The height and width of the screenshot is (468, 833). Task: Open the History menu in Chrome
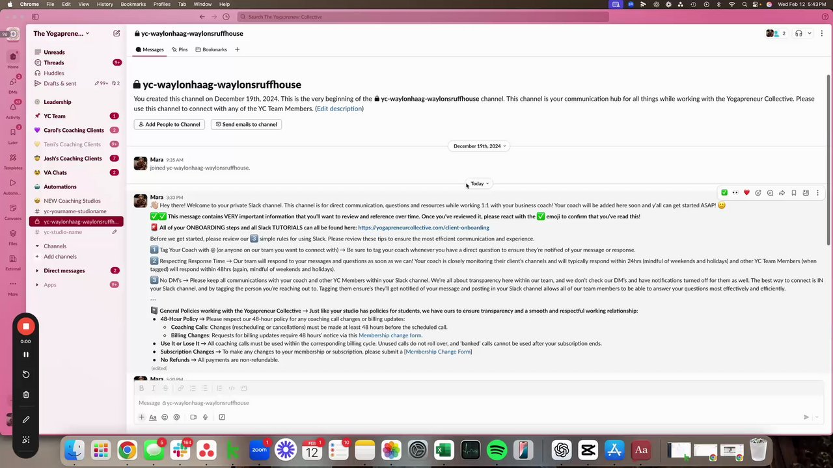105,4
